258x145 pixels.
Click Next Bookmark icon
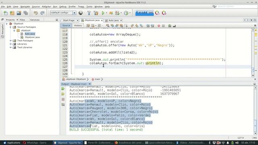tap(137, 26)
